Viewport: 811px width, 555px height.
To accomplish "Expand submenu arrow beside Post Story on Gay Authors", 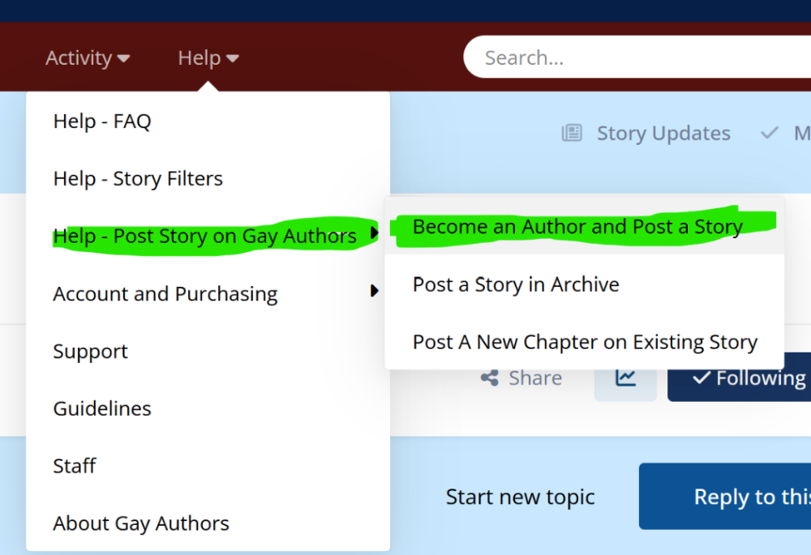I will (375, 233).
